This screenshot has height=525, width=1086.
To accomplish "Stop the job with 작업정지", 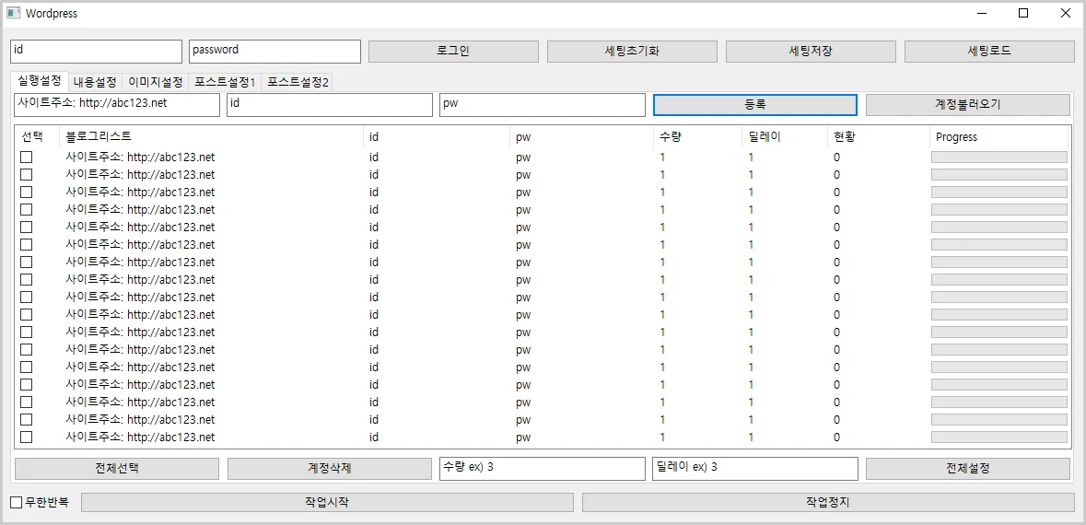I will point(828,502).
